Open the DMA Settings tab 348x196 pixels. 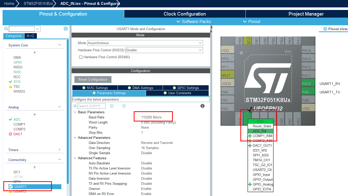(140, 88)
